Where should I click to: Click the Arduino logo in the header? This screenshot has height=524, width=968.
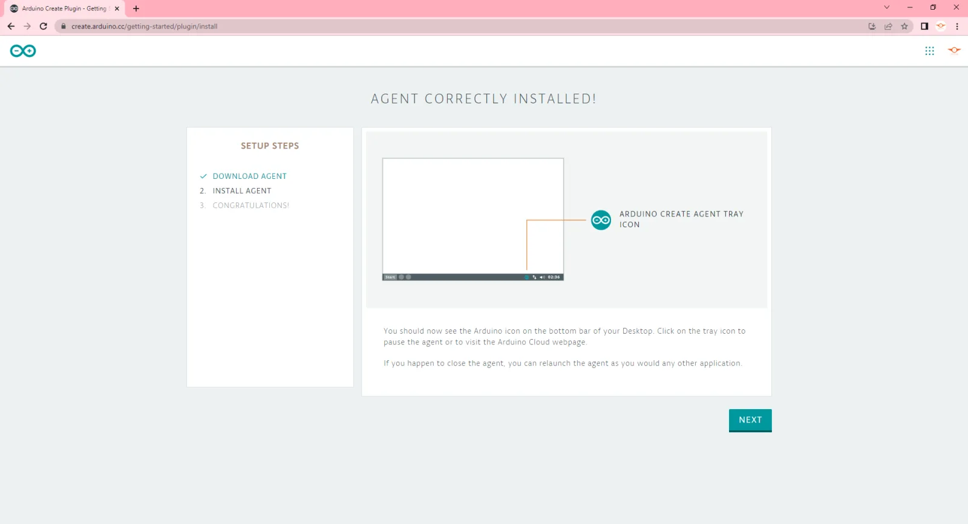[23, 51]
